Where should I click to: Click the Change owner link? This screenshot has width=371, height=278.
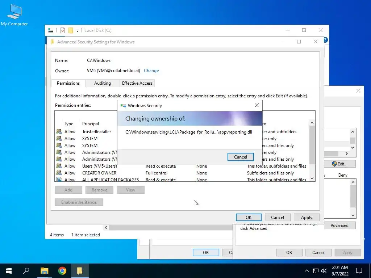151,71
